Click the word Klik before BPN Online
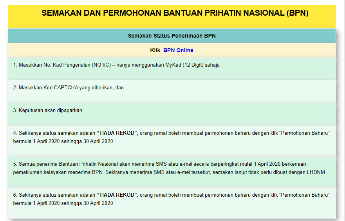 click(155, 50)
